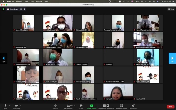This screenshot has width=176, height=110.
Task: Open Breakout Rooms
Action: (121, 107)
